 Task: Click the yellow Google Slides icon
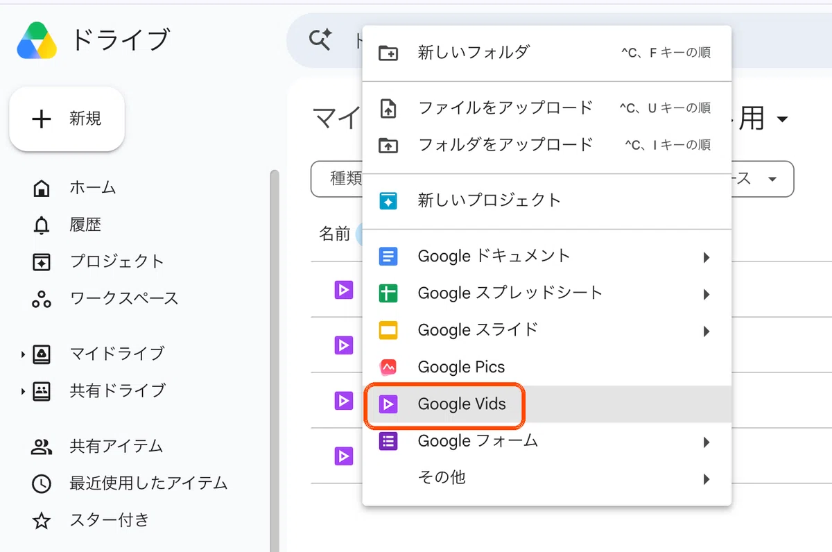pyautogui.click(x=388, y=330)
